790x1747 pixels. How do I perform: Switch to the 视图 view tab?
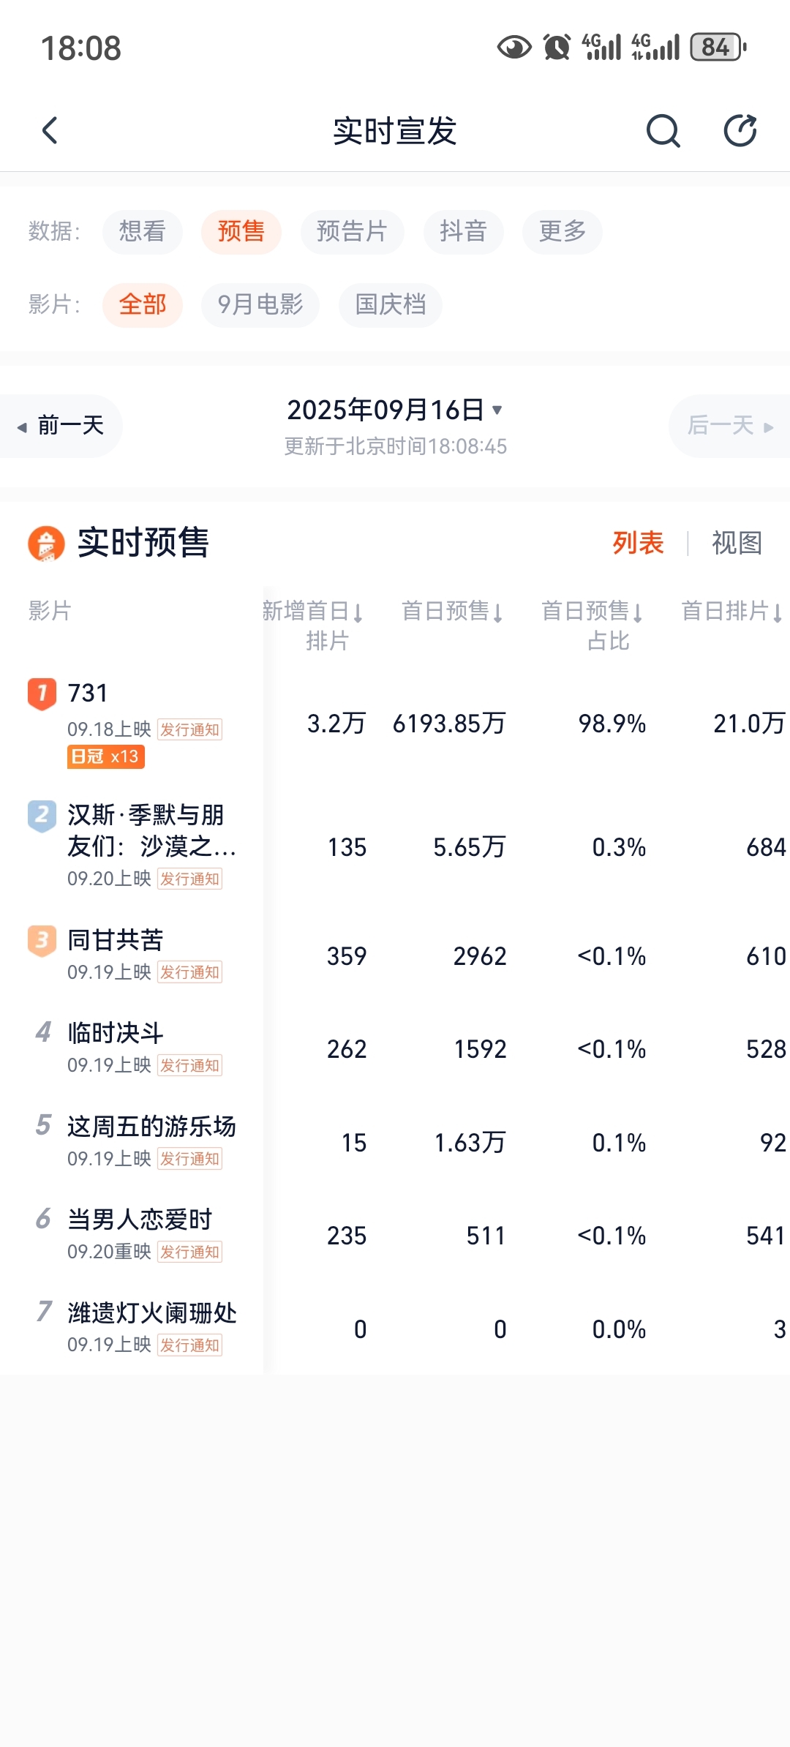click(x=737, y=544)
